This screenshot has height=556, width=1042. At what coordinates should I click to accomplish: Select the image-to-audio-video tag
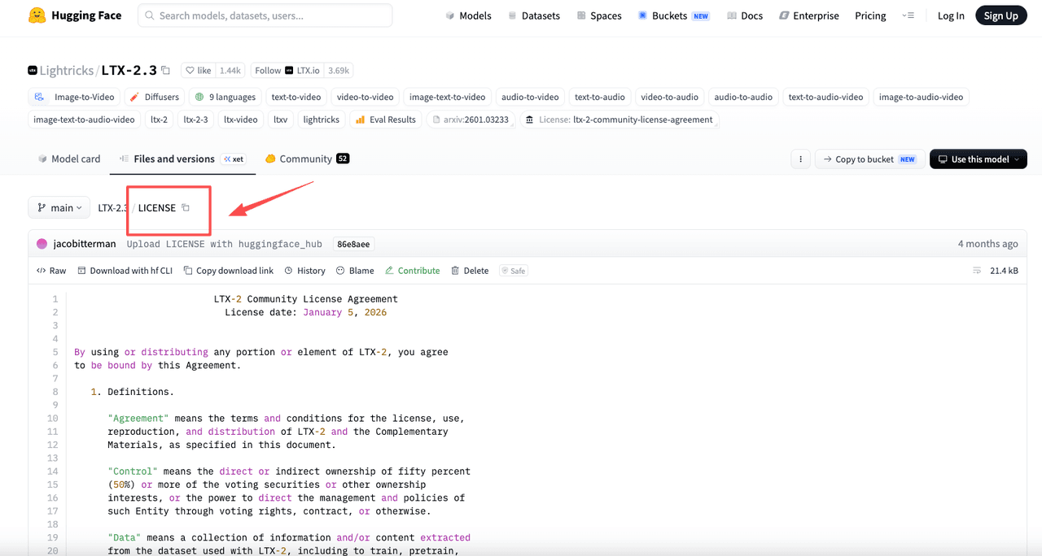click(921, 97)
